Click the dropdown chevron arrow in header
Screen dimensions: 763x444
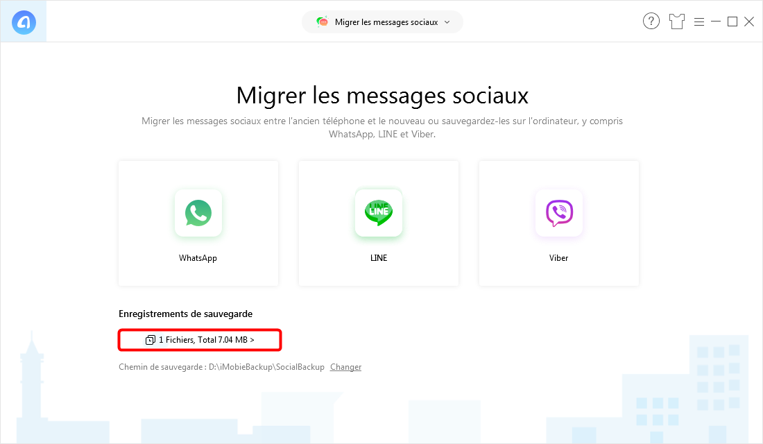coord(447,22)
